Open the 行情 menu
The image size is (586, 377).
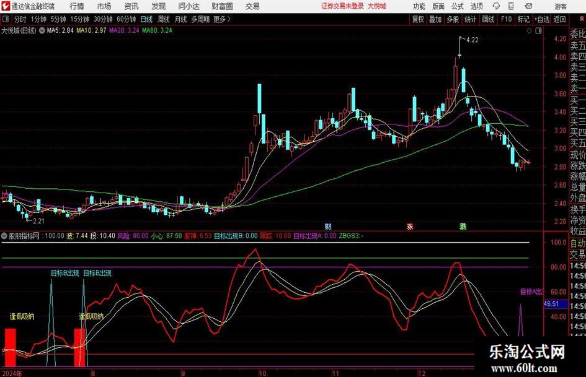tap(77, 6)
